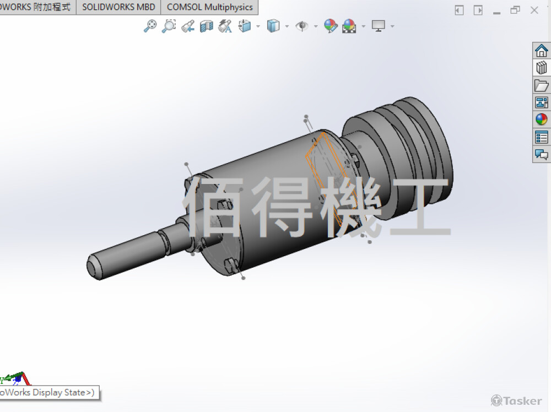This screenshot has width=551, height=412.
Task: Open SOLIDWORKS Resources home panel
Action: point(542,51)
